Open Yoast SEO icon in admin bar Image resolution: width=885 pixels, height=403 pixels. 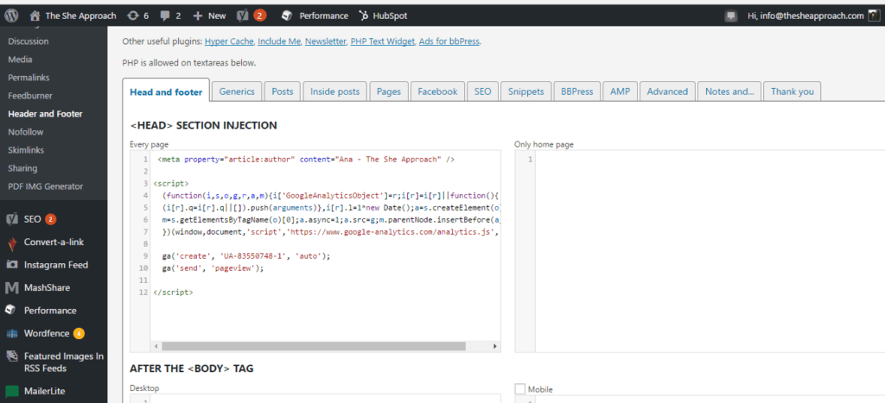click(242, 16)
